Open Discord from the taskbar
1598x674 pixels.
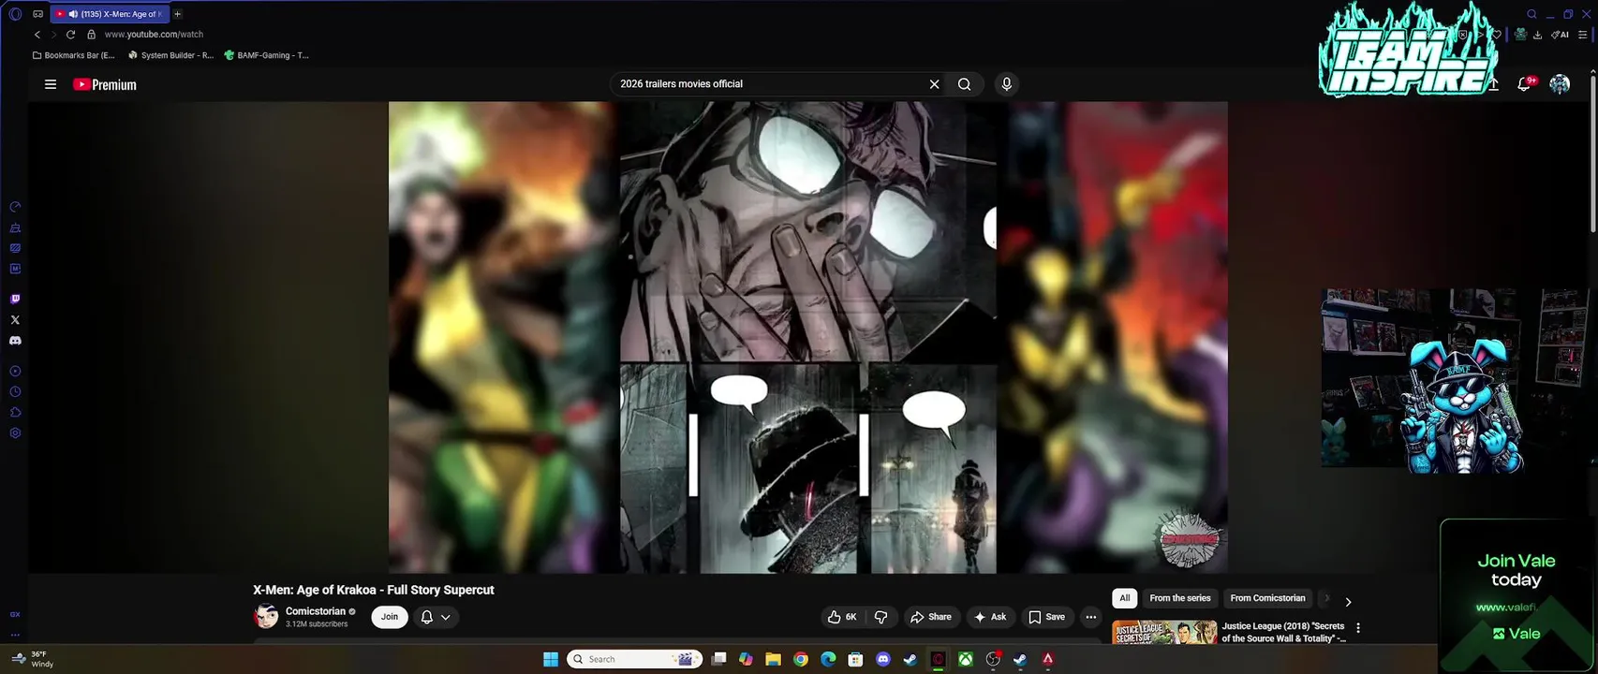click(x=882, y=659)
